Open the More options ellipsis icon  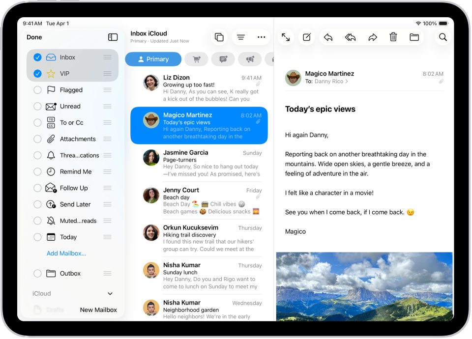click(261, 37)
